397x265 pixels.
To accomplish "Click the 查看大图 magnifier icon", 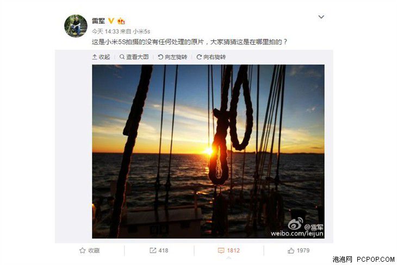I will (x=122, y=57).
